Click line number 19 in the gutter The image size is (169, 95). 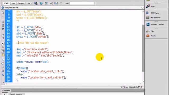click(8, 49)
